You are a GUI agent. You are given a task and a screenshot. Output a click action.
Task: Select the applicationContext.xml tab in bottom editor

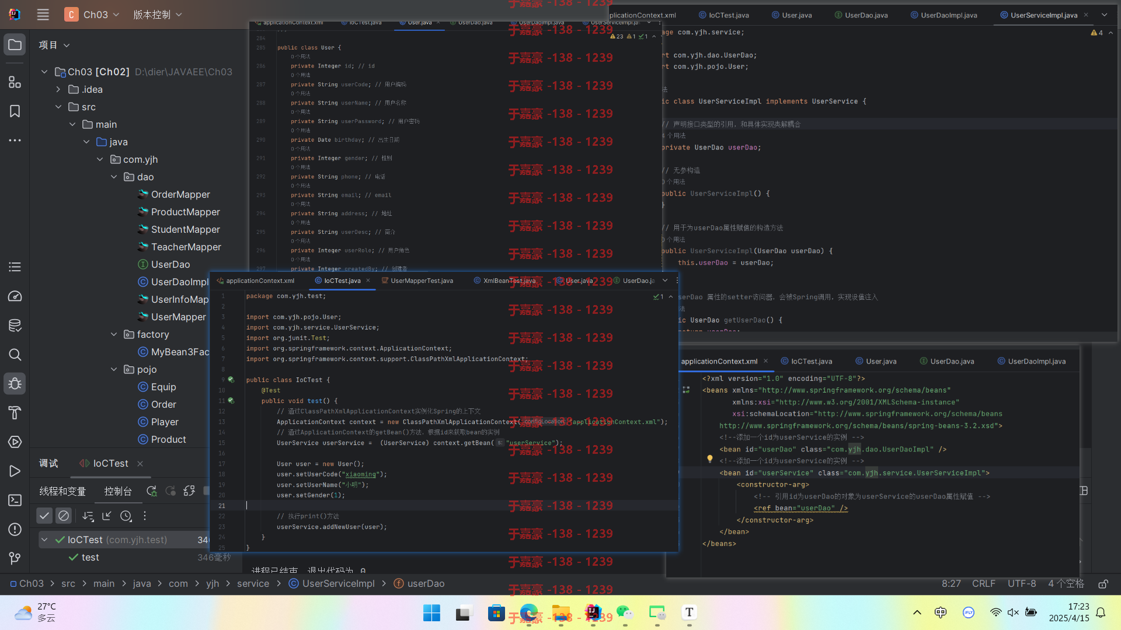coord(719,361)
